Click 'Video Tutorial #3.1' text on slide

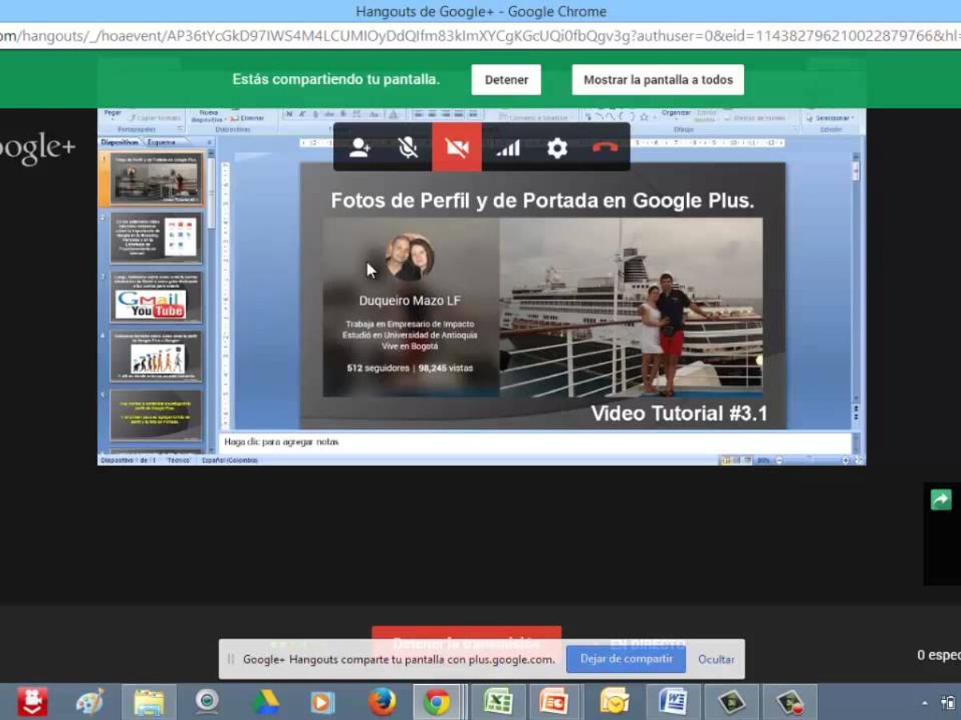[x=679, y=414]
